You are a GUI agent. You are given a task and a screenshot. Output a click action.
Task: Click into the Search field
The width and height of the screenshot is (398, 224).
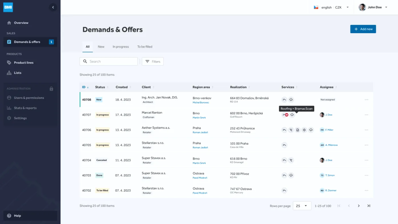(111, 61)
